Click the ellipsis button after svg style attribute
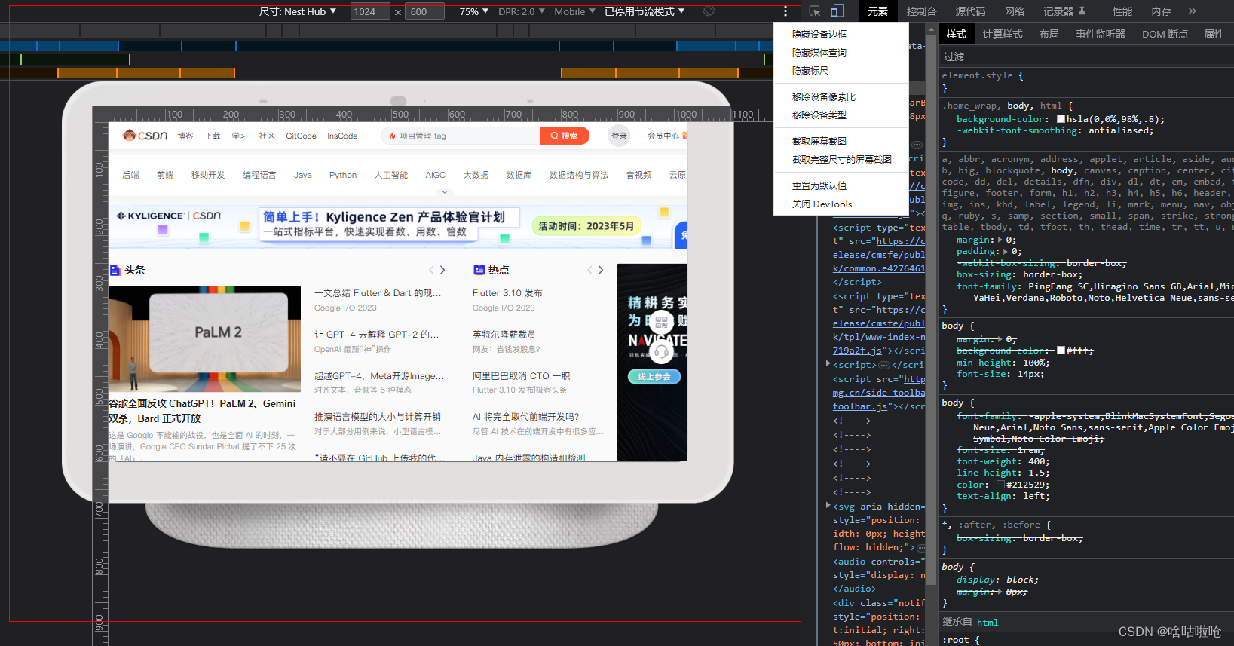This screenshot has width=1234, height=646. 921,548
